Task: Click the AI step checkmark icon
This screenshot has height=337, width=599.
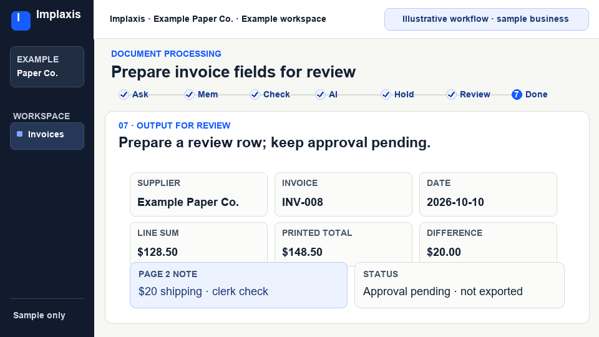Action: coord(320,94)
